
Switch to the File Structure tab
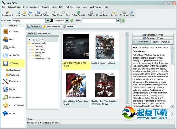coord(44,34)
